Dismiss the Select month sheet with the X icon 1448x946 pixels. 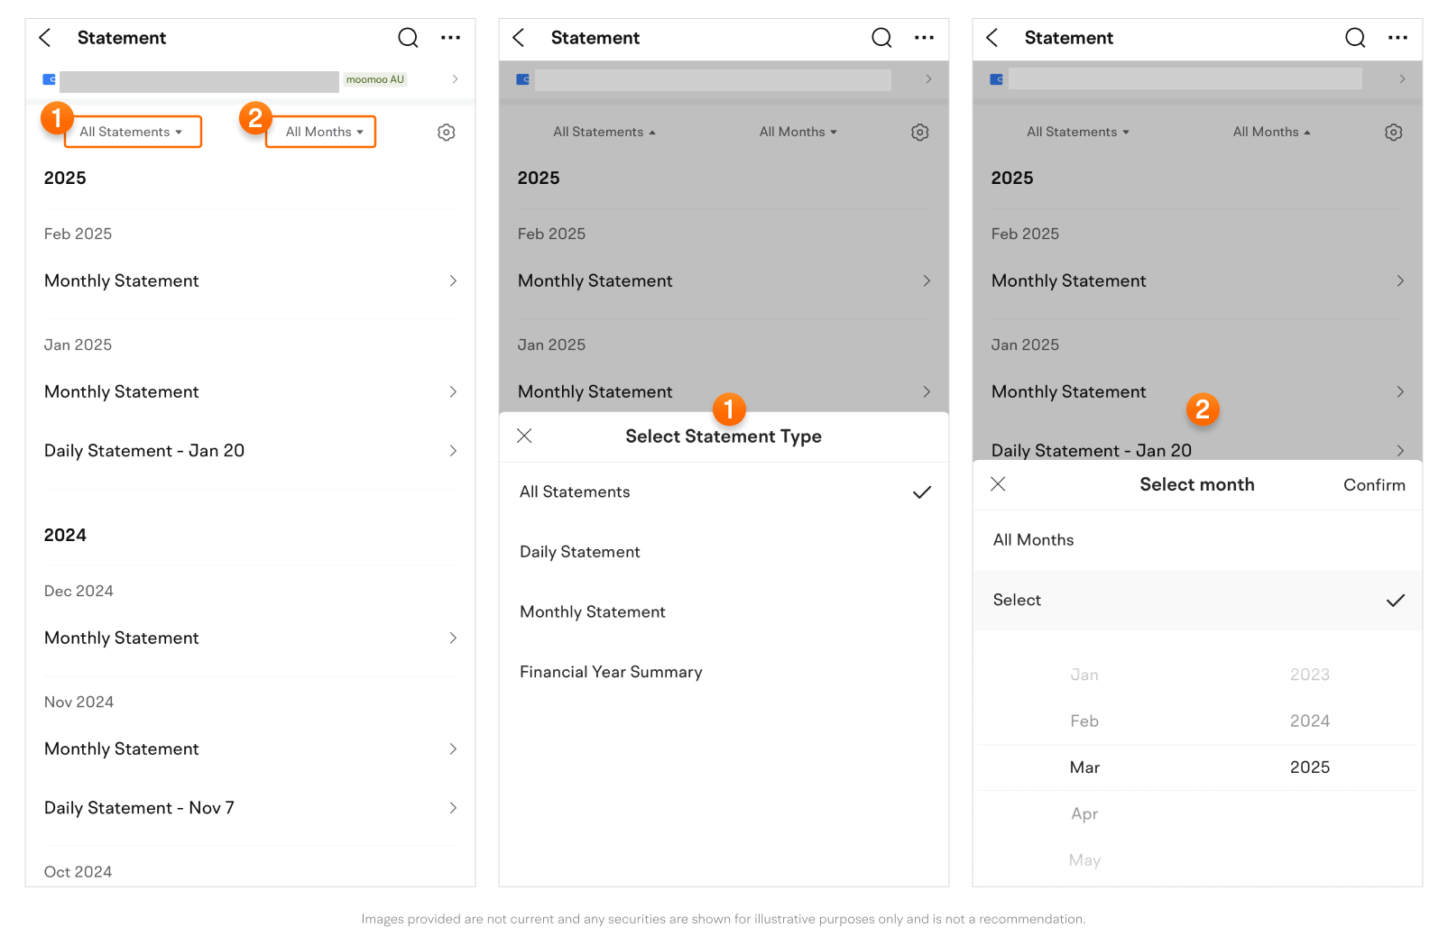(x=998, y=484)
